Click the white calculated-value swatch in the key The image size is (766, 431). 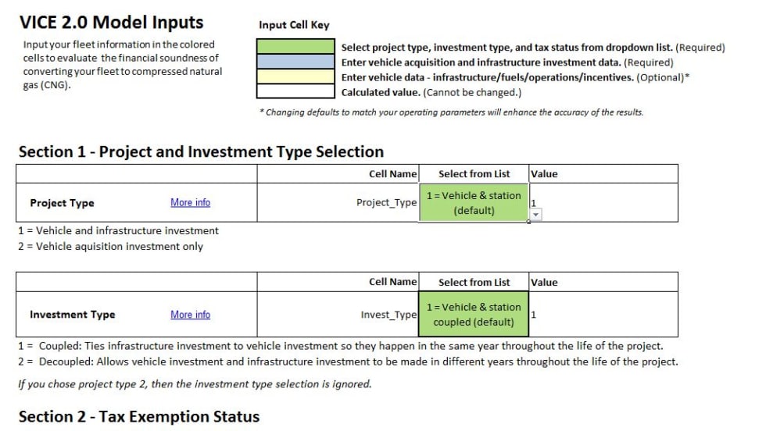click(x=297, y=91)
